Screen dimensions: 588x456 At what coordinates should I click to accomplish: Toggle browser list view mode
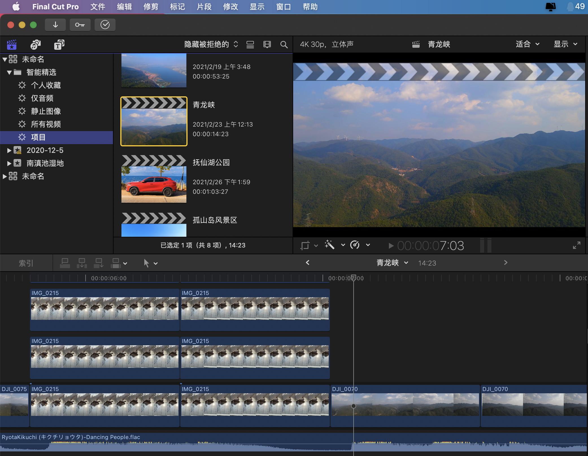click(x=250, y=44)
